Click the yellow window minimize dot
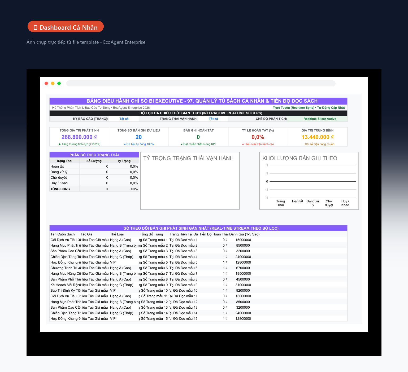The height and width of the screenshot is (372, 408). click(53, 83)
